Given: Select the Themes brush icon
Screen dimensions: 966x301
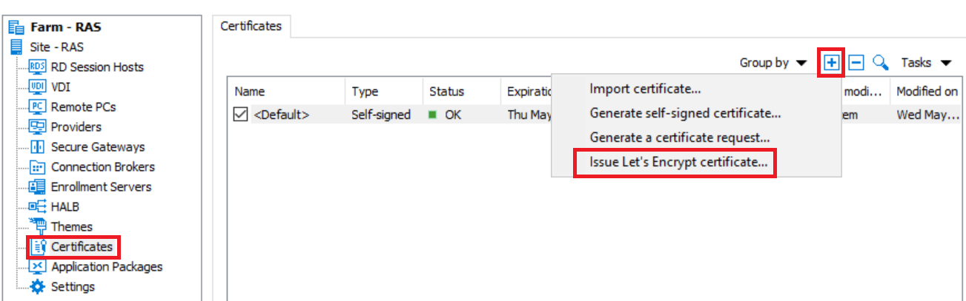Looking at the screenshot, I should pyautogui.click(x=38, y=226).
